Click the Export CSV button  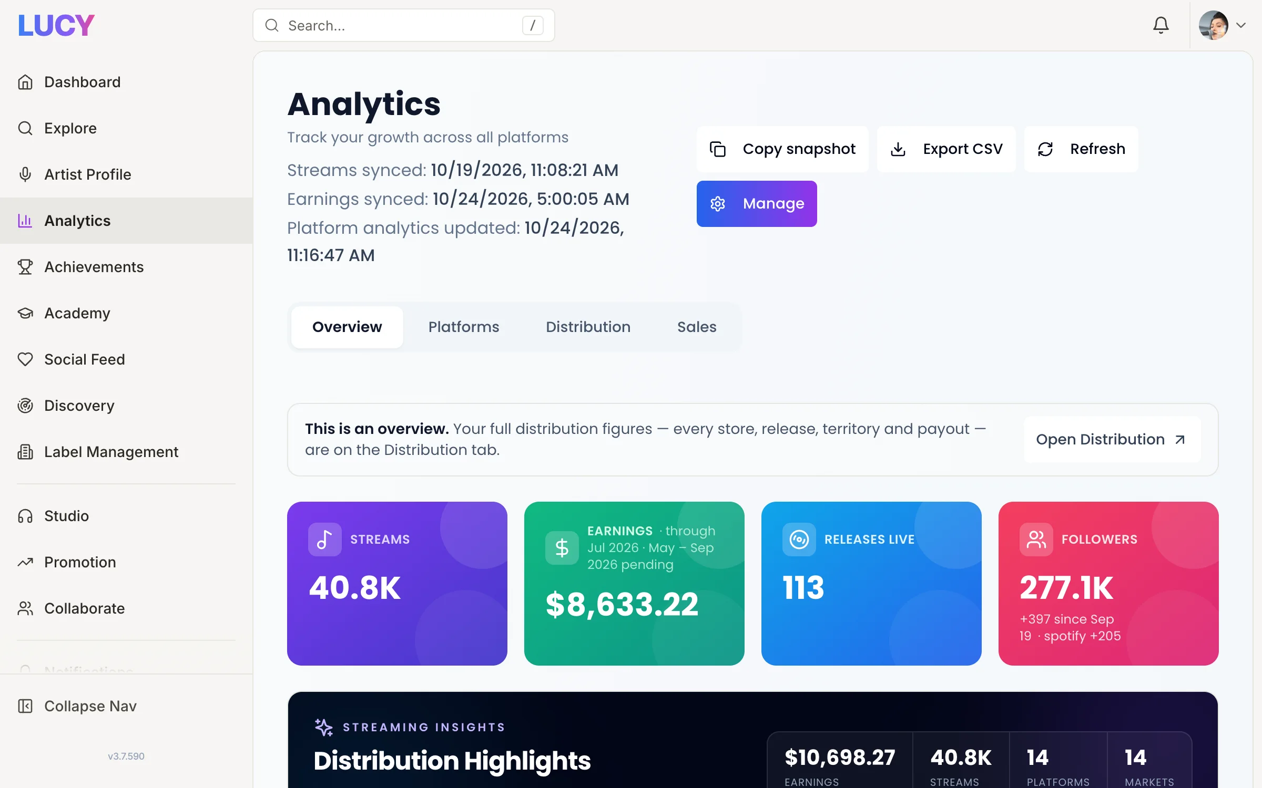(946, 149)
